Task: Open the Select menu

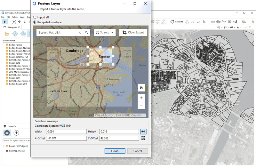Action: click(15, 17)
